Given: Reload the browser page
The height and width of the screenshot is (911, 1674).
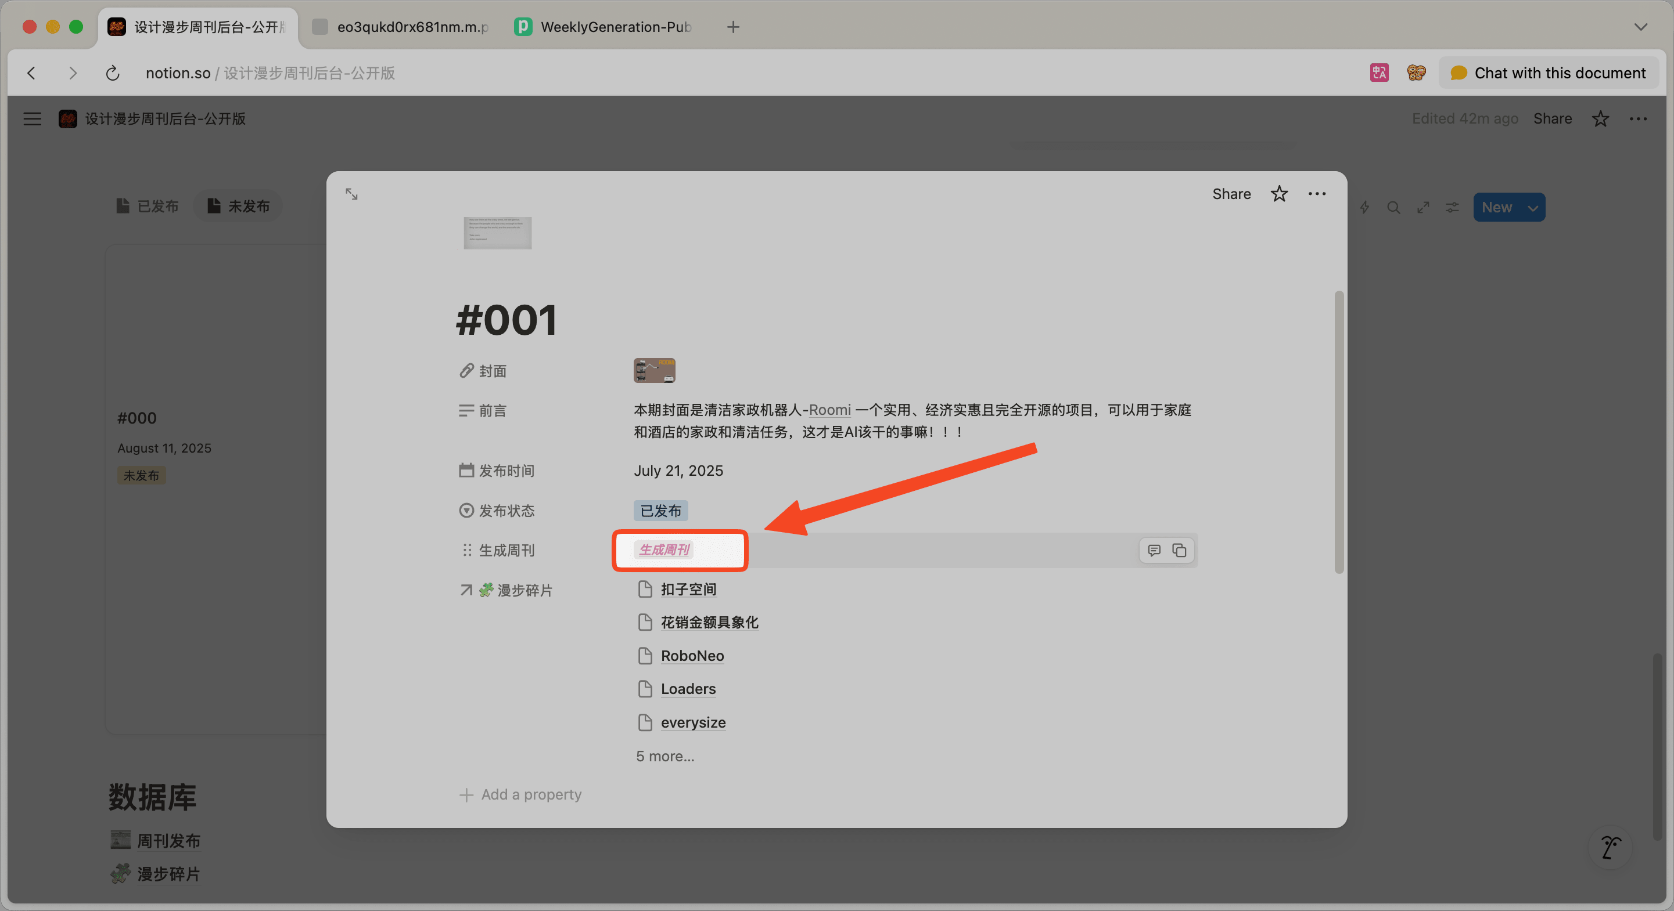Looking at the screenshot, I should click(x=113, y=73).
